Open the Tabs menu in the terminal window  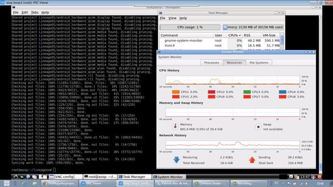[x=35, y=12]
